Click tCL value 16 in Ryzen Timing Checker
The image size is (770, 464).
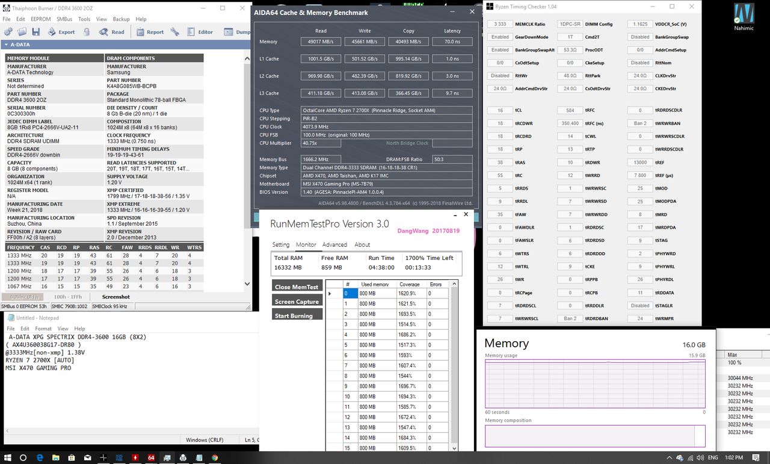(500, 110)
